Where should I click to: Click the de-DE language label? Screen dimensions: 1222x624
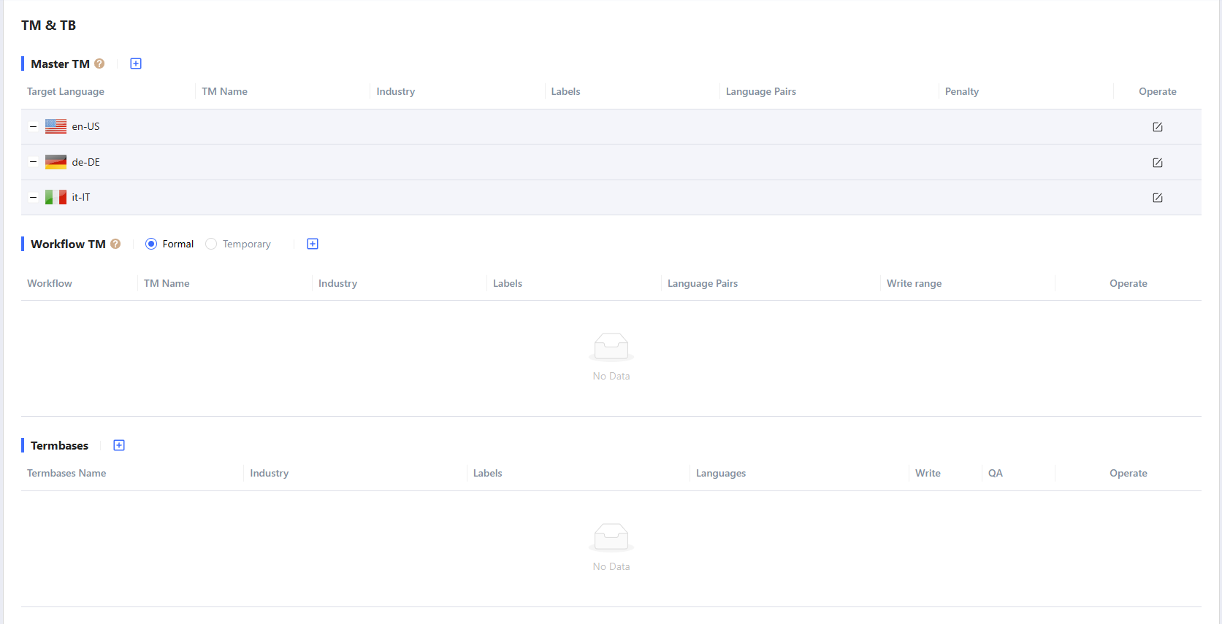click(x=85, y=162)
